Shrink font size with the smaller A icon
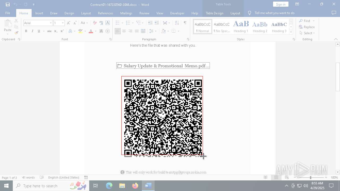This screenshot has height=191, width=340. (75, 23)
